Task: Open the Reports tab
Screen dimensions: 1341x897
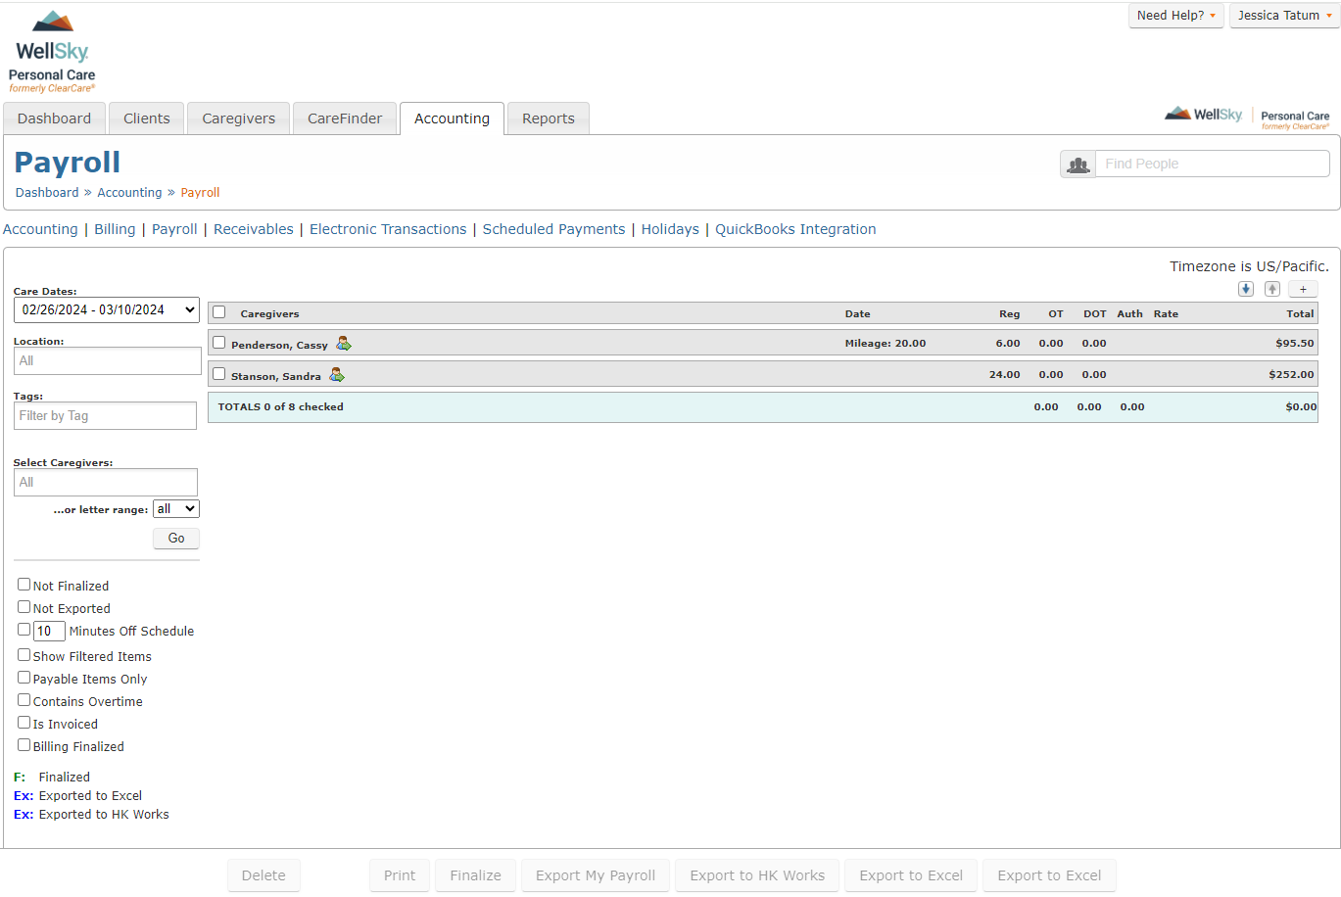Action: click(x=548, y=118)
